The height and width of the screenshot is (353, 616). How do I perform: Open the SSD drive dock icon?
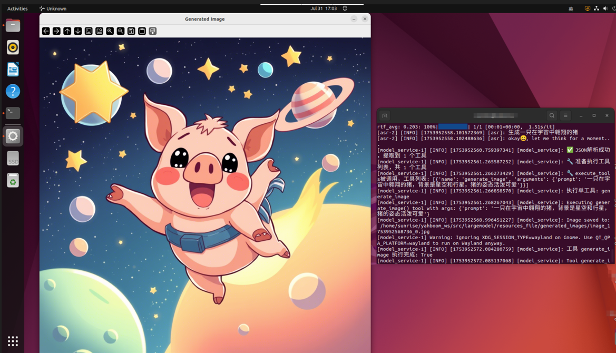point(13,159)
